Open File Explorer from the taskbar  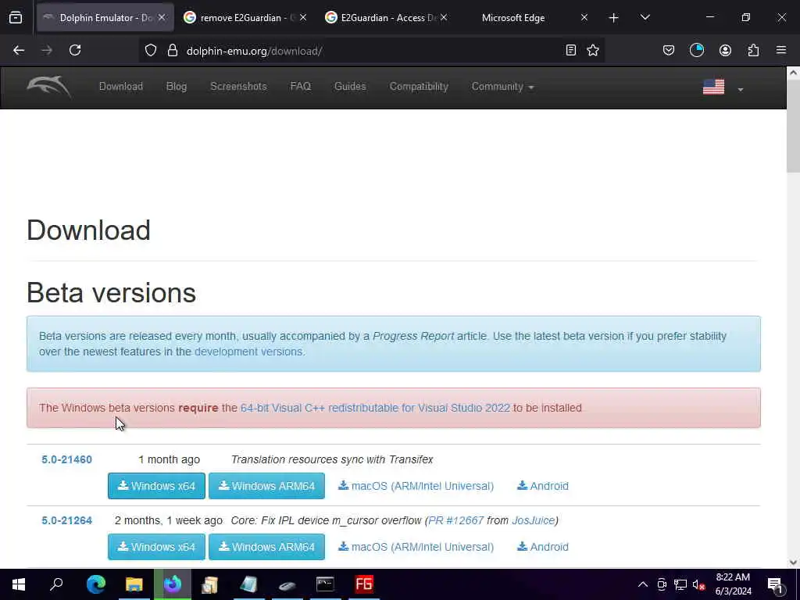click(x=134, y=584)
